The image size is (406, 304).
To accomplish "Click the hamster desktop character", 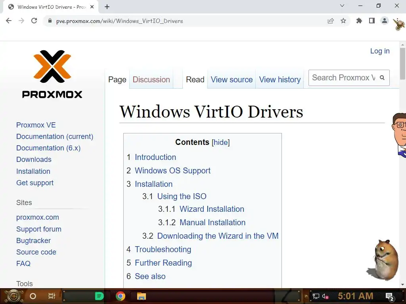I will coord(383,260).
